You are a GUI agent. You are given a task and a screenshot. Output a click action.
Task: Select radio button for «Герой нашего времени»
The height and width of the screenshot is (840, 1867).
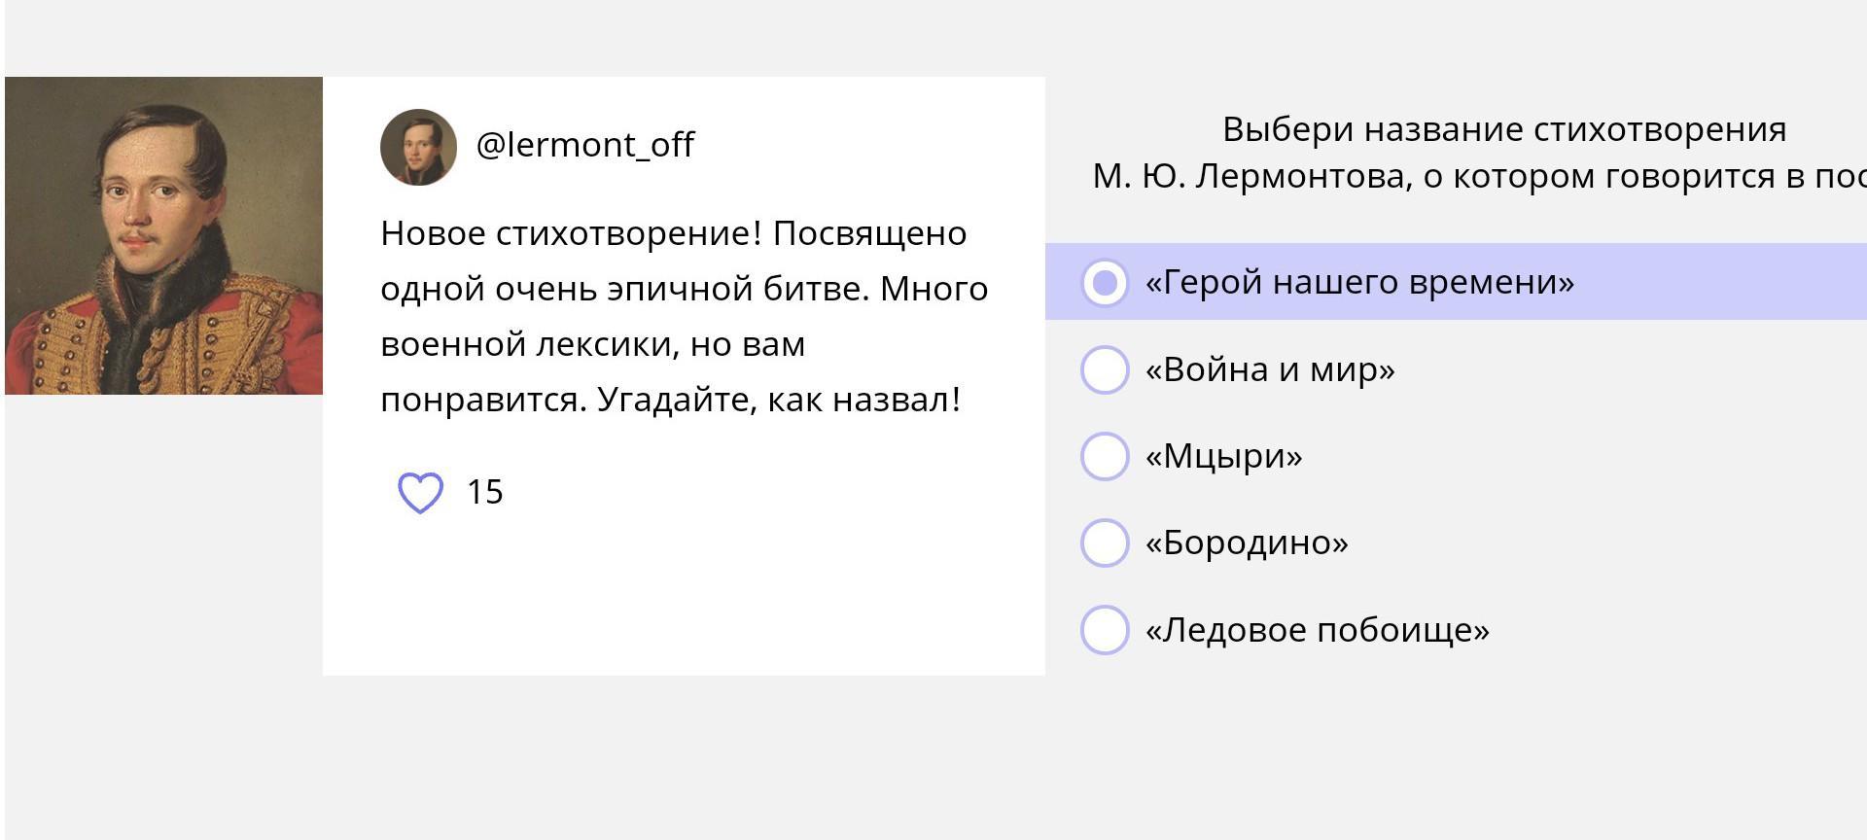pyautogui.click(x=1105, y=283)
